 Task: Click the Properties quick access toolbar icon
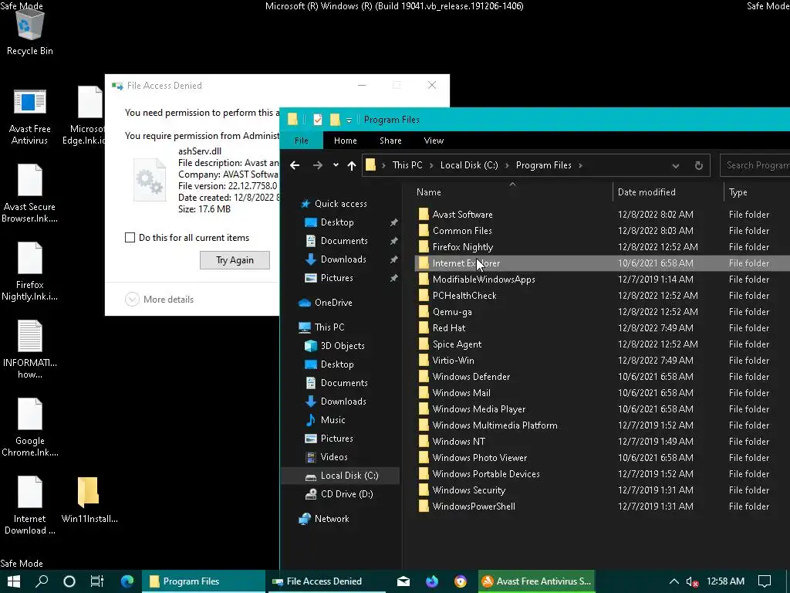[317, 120]
